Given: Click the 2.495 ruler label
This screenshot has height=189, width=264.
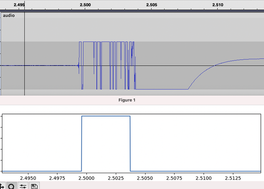Looking at the screenshot, I should (x=19, y=5).
